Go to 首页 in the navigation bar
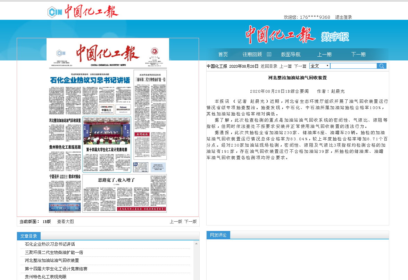Image resolution: width=408 pixels, height=280 pixels. click(223, 55)
